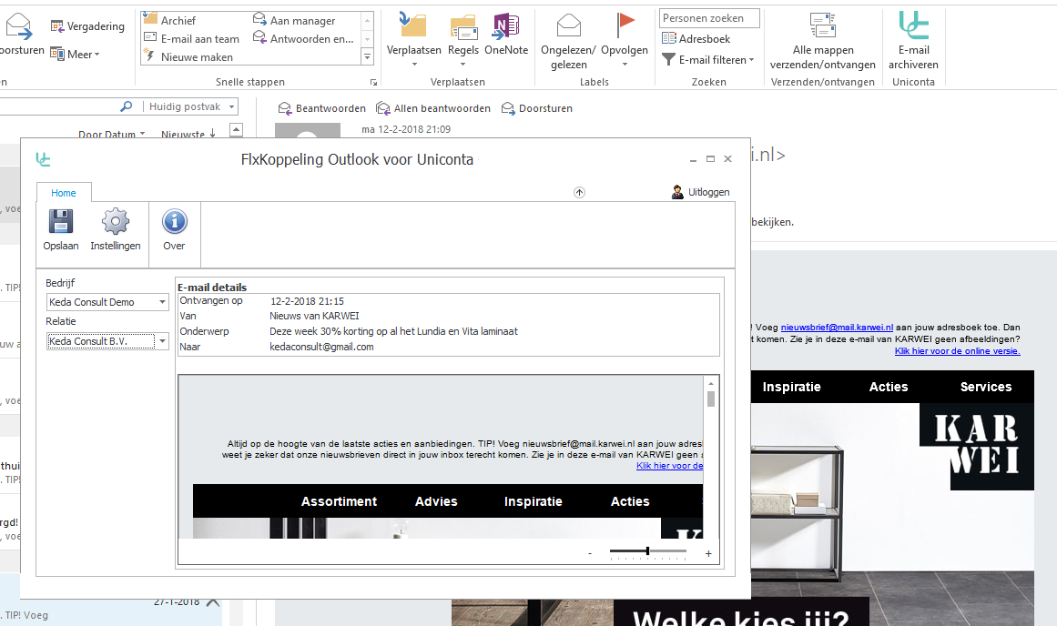Click Personen zoeken search field

[x=709, y=18]
